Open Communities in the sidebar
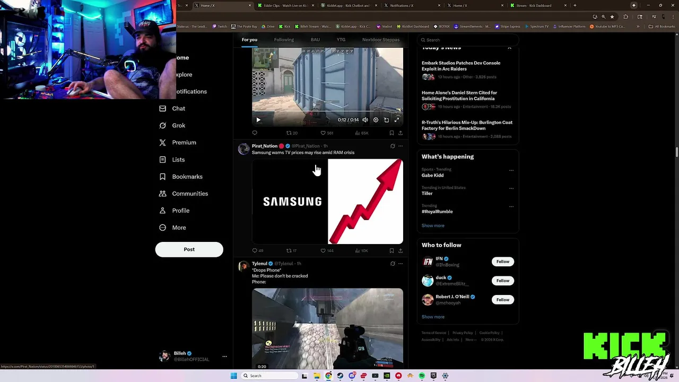679x382 pixels. [184, 194]
